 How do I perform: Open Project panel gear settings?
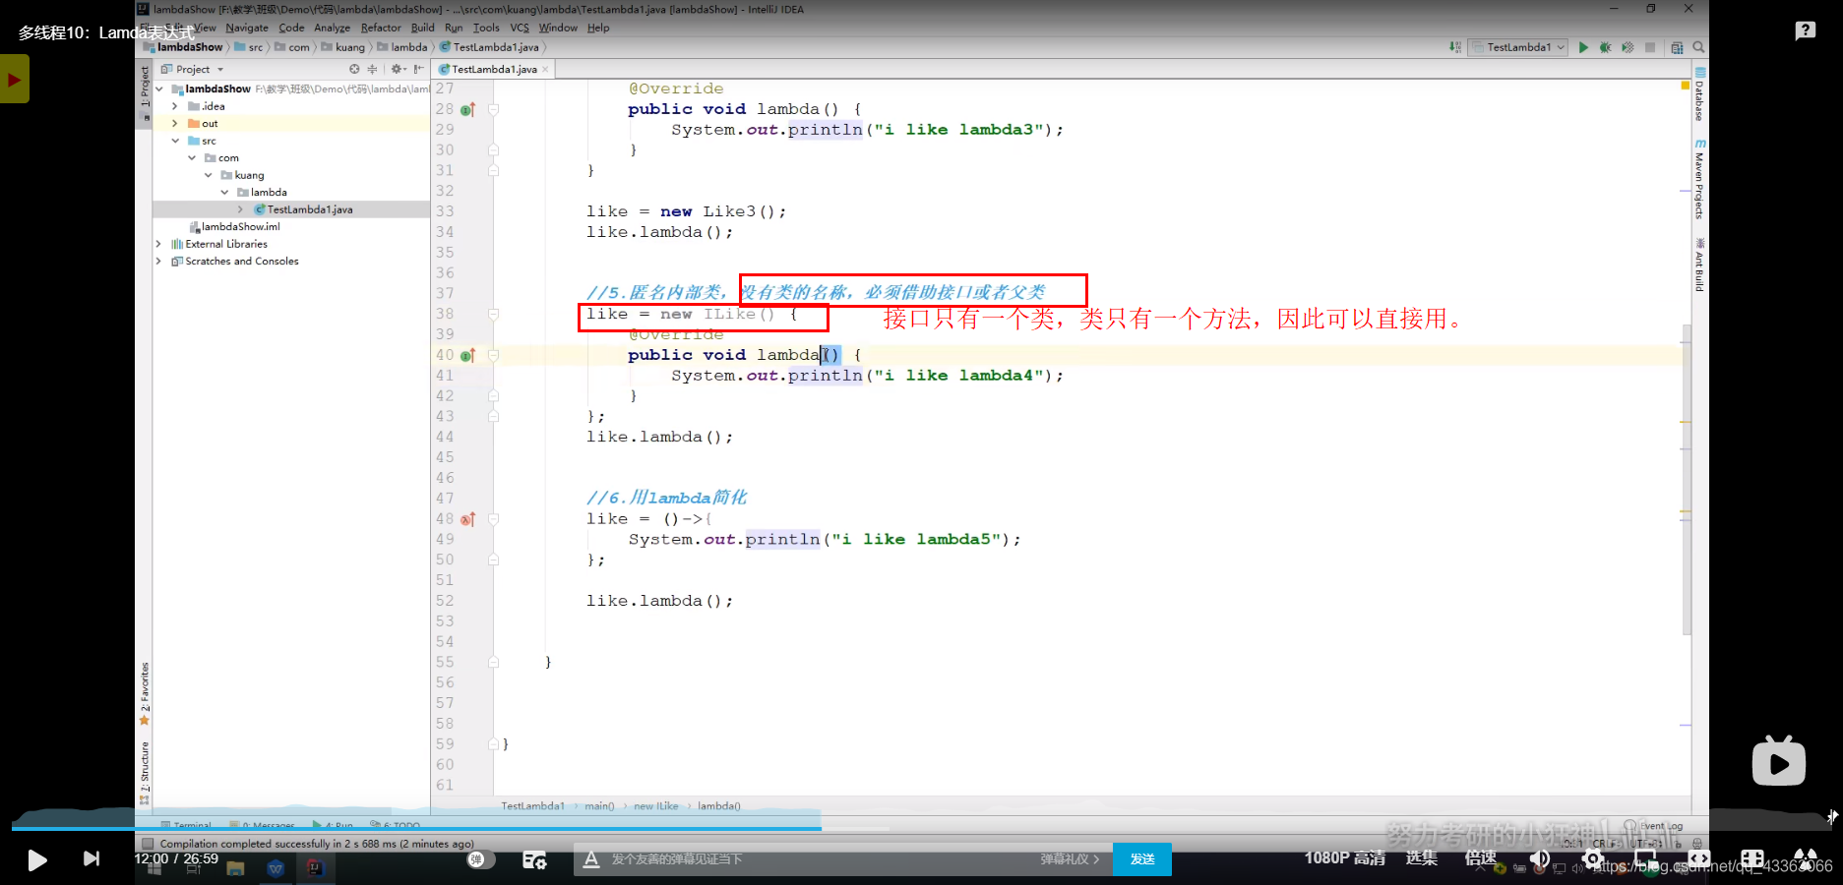398,69
